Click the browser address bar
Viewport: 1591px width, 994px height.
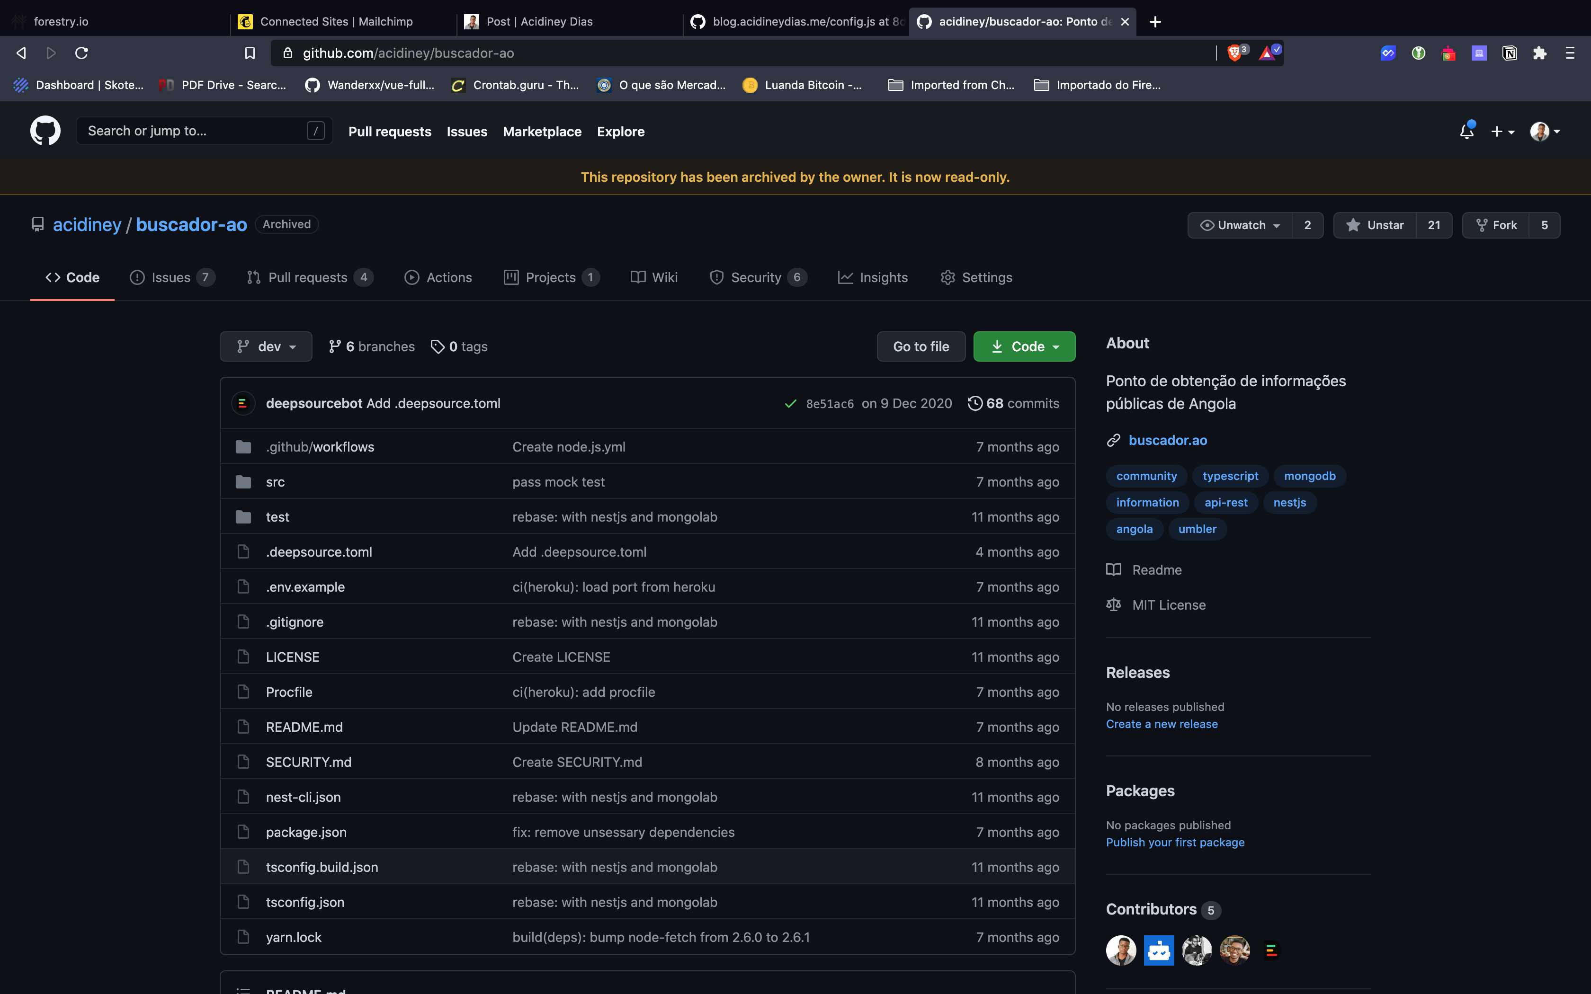[743, 53]
